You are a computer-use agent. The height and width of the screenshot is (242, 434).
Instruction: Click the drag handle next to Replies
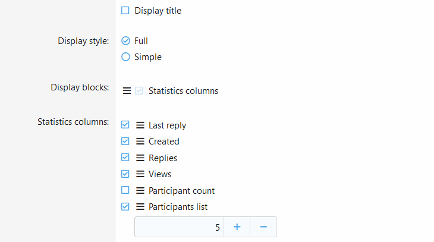click(140, 158)
